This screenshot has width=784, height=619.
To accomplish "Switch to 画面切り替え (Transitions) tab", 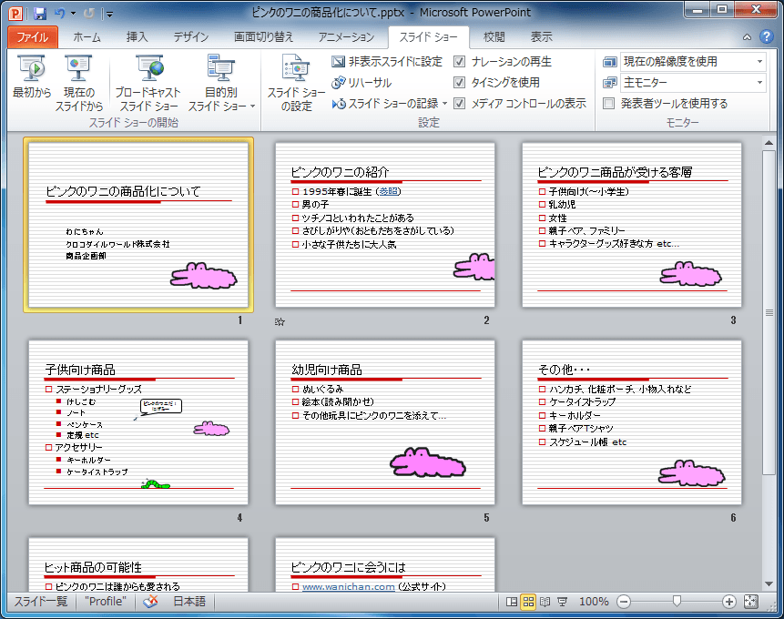I will pos(263,37).
